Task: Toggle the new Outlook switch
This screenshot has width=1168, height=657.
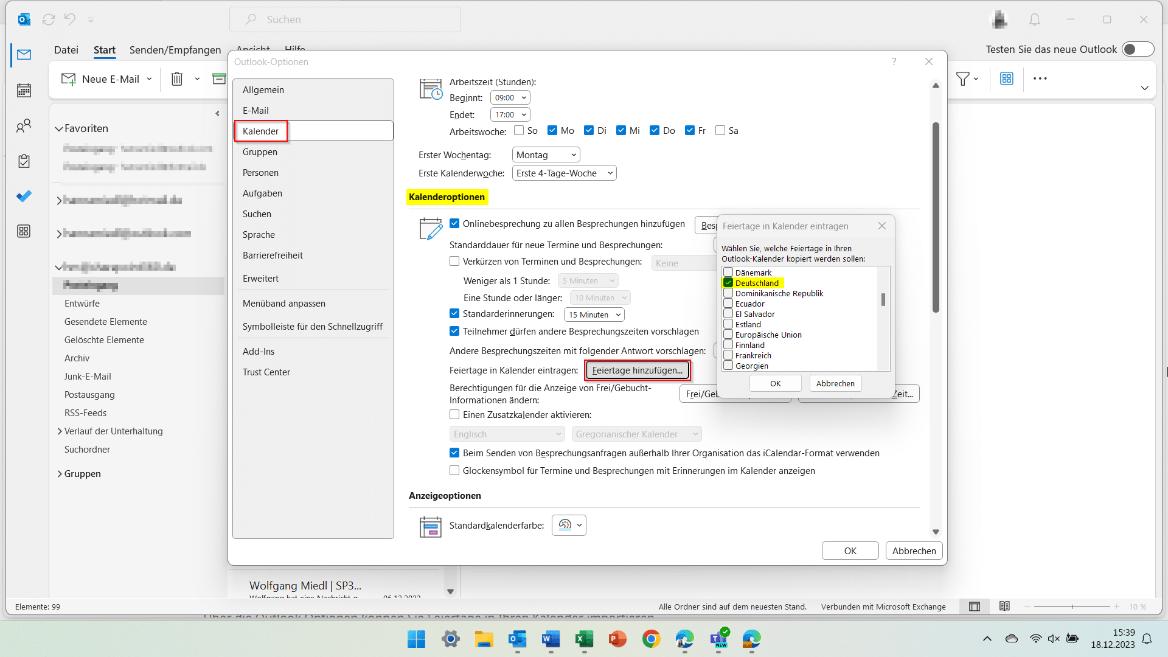Action: pos(1138,49)
